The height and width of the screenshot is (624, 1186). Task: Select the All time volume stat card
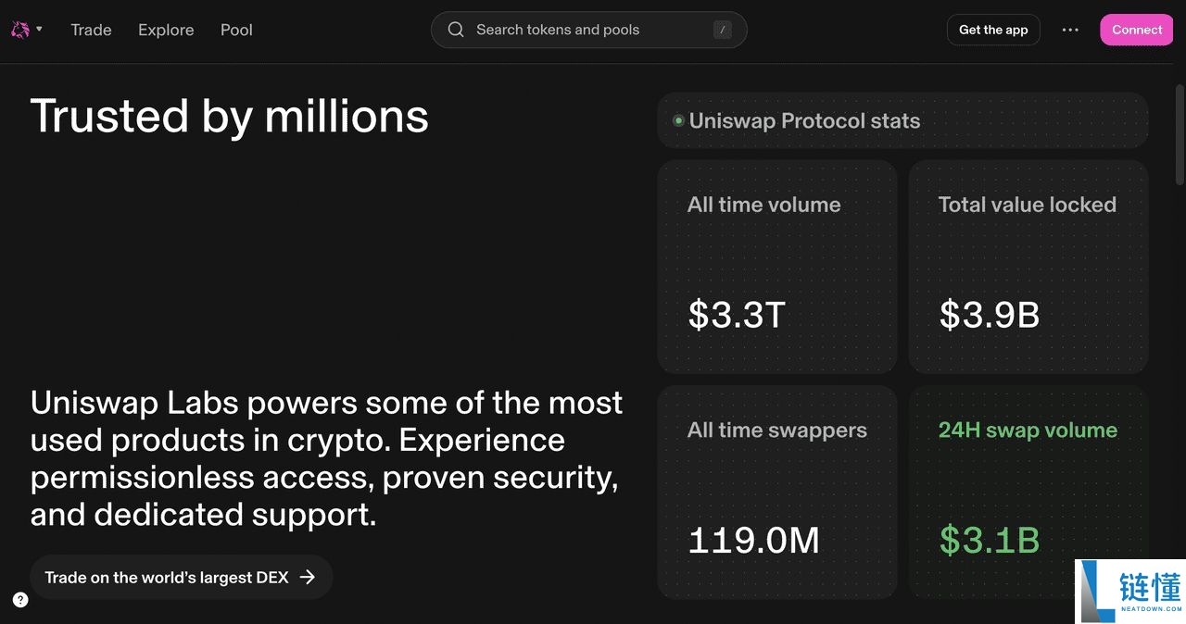point(777,267)
